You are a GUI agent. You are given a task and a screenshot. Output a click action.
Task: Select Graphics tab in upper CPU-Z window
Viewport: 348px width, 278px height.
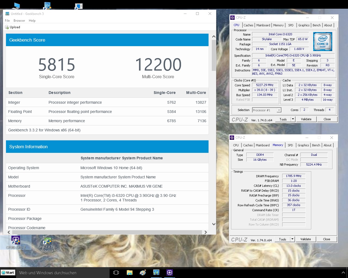(x=304, y=25)
